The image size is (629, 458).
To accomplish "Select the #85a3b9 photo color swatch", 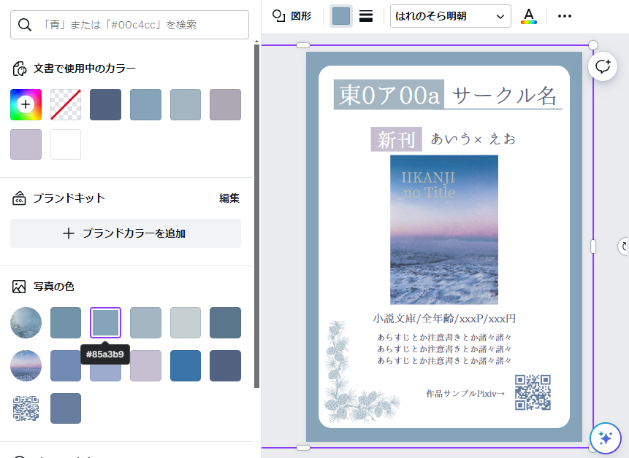I will click(x=105, y=322).
